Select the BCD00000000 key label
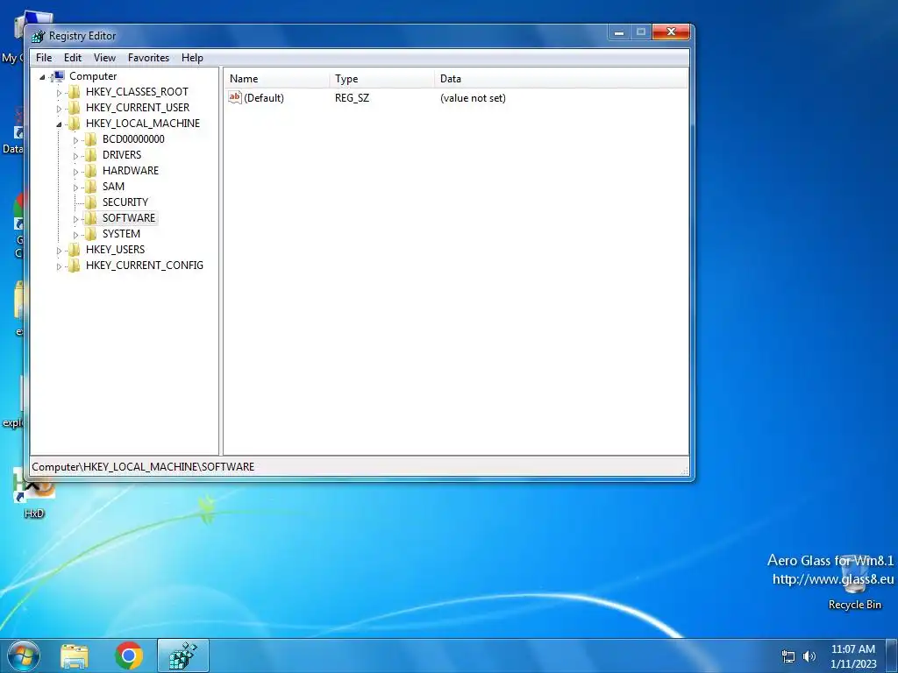Viewport: 898px width, 673px height. coord(133,139)
